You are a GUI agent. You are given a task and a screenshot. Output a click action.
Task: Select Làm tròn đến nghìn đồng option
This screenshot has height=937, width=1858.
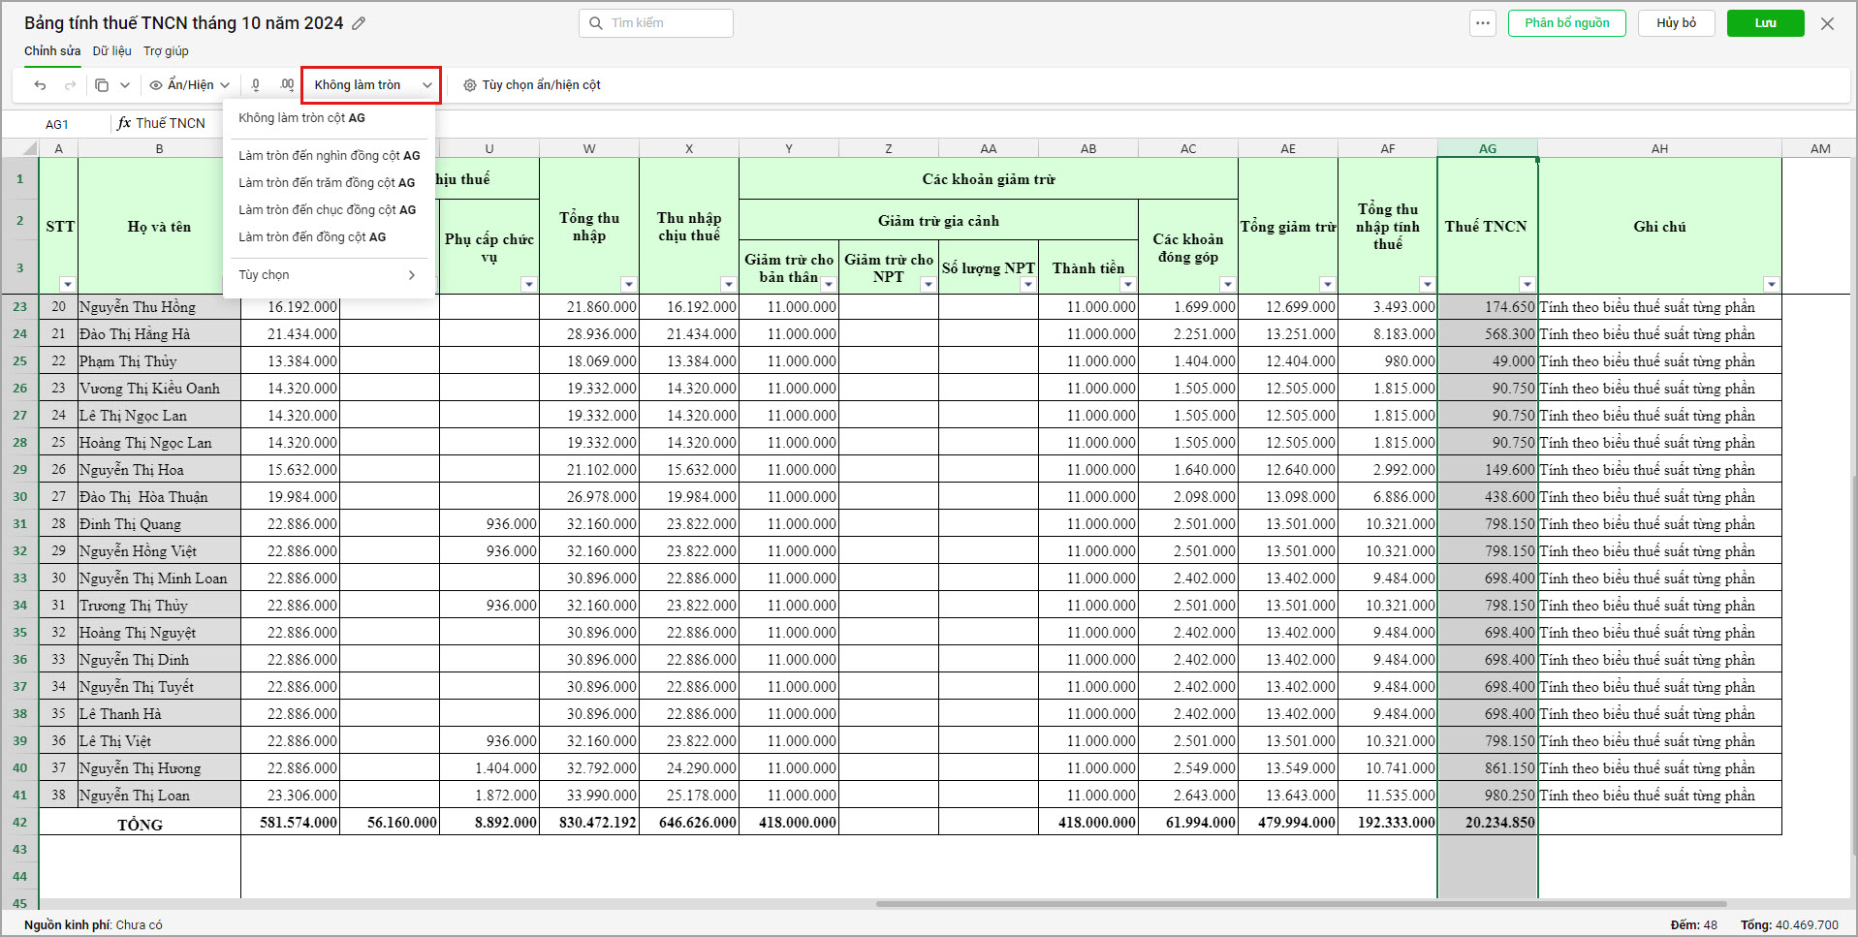click(329, 155)
